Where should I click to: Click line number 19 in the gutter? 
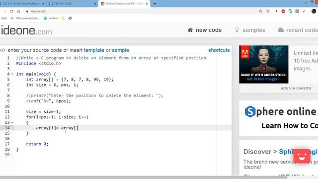[7, 155]
